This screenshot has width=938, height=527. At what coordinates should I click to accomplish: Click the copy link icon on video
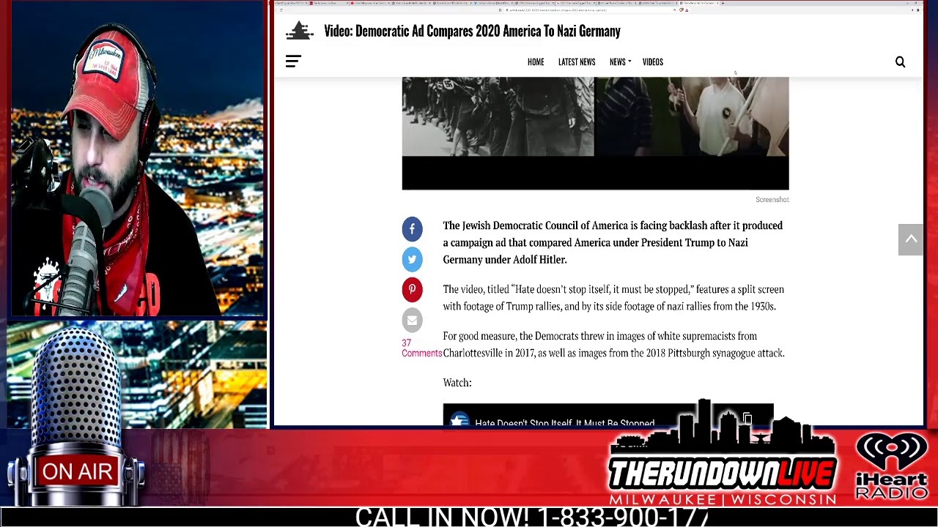point(747,419)
